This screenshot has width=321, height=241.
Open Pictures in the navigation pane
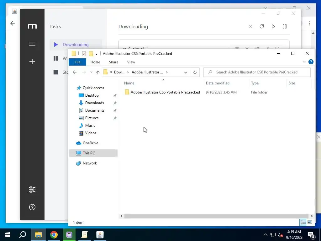[92, 118]
